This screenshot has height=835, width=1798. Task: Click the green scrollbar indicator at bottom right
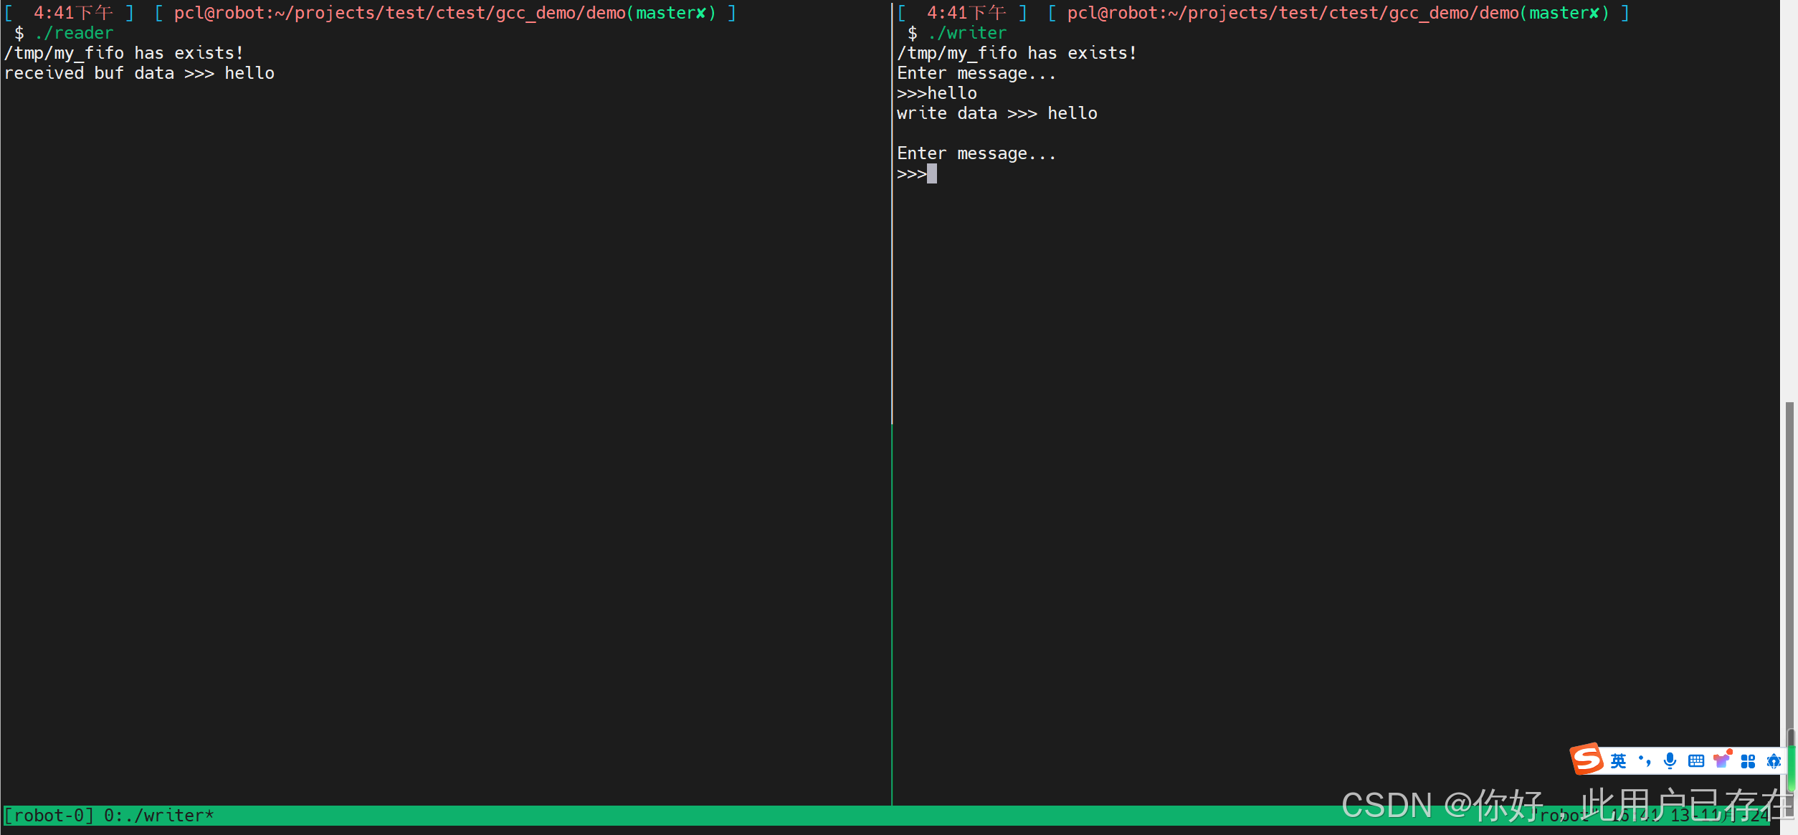coord(1791,767)
